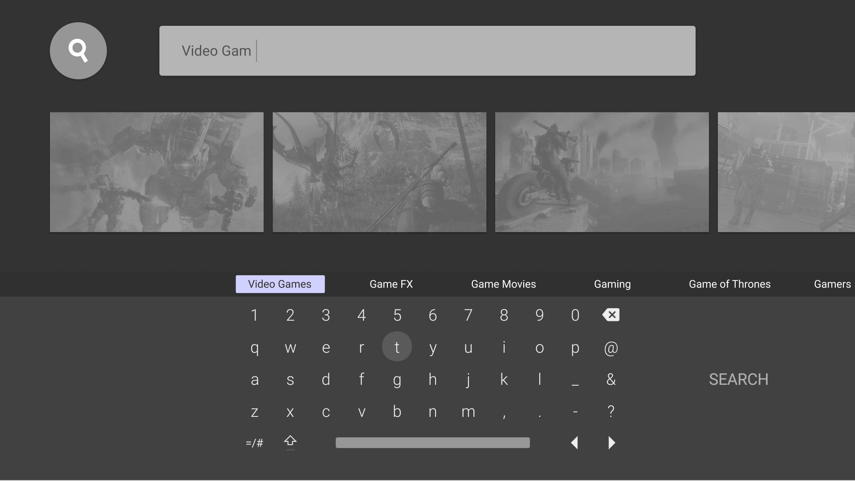Tap the ampersand '&' key
This screenshot has width=855, height=481.
click(611, 379)
